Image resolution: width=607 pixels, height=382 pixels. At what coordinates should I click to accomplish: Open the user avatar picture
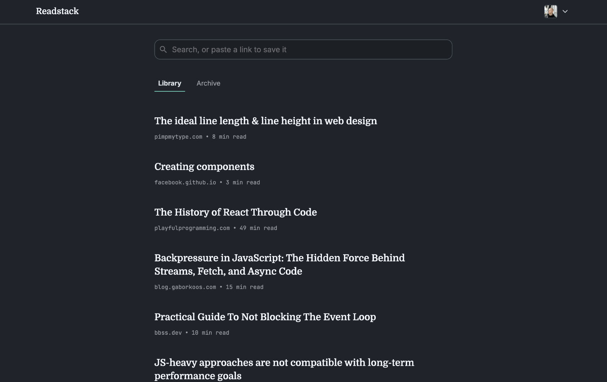pos(551,12)
